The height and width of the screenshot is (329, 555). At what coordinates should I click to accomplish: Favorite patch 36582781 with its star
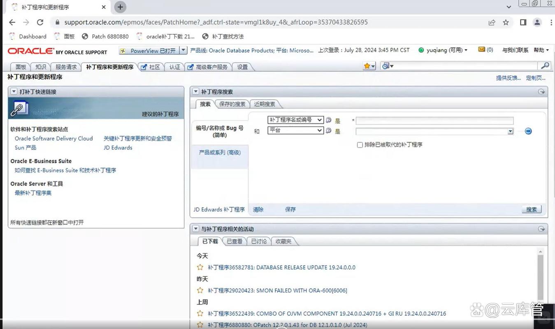[200, 267]
